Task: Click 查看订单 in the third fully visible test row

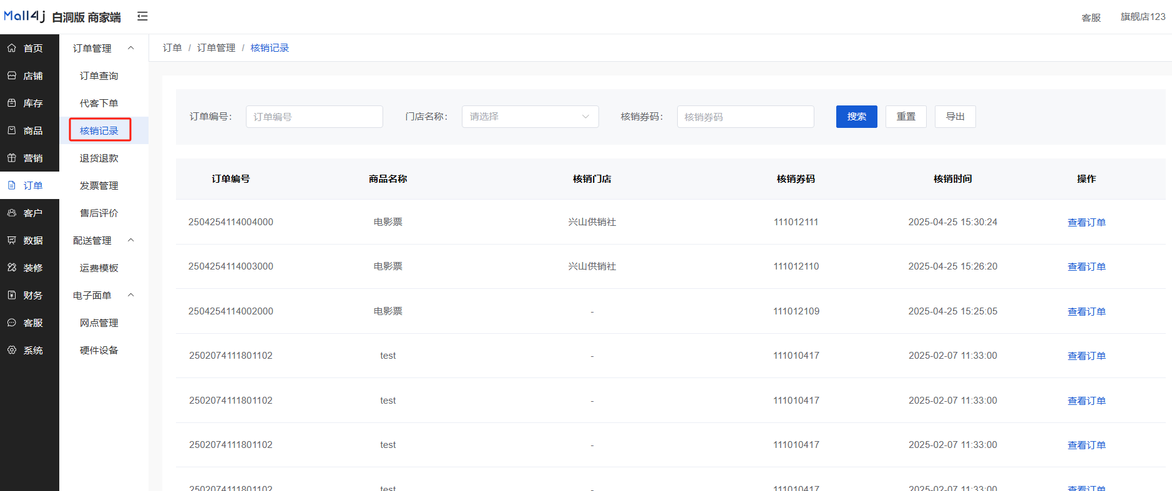Action: [1087, 445]
